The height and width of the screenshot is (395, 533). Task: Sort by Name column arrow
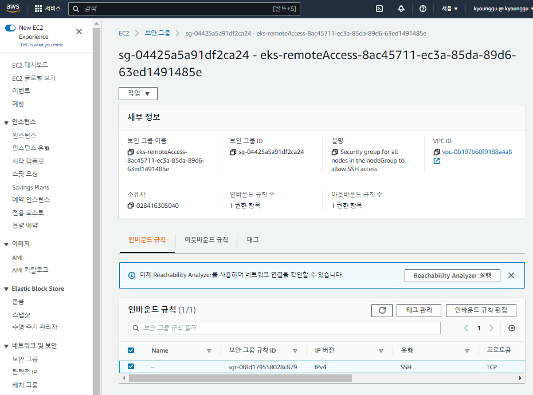pyautogui.click(x=209, y=351)
